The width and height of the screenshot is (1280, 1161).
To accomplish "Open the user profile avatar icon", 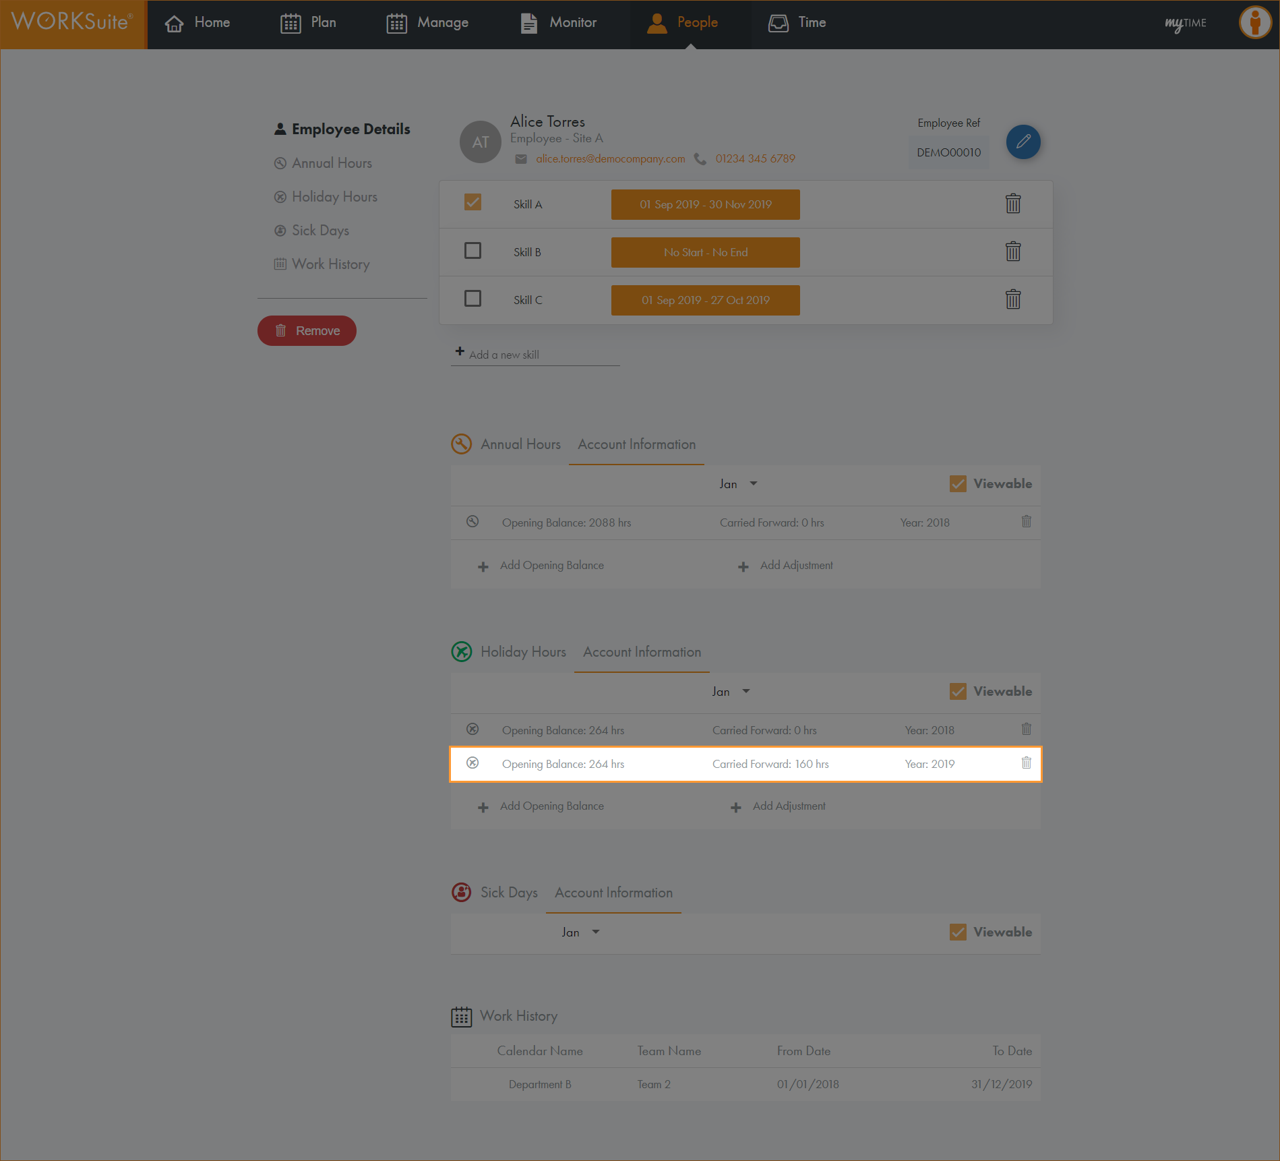I will point(1254,23).
